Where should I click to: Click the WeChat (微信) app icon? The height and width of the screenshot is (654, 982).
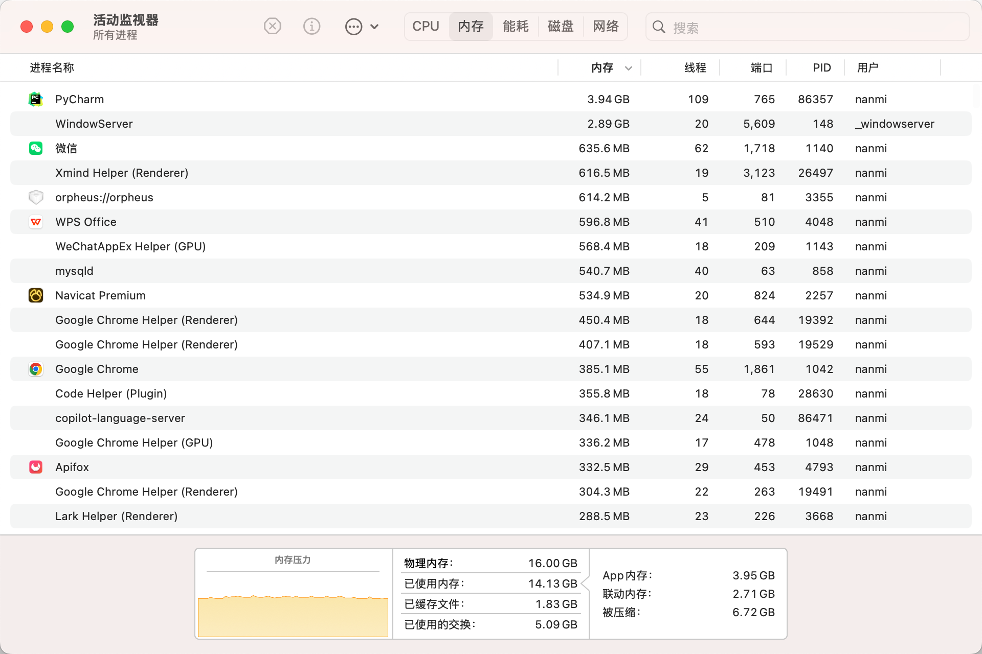pos(36,148)
